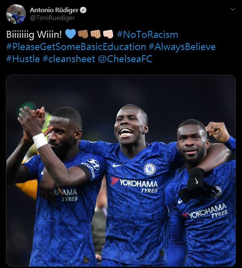The height and width of the screenshot is (268, 242).
Task: Open the #PleaseGetSomeBasicEducation hashtag
Action: point(76,47)
